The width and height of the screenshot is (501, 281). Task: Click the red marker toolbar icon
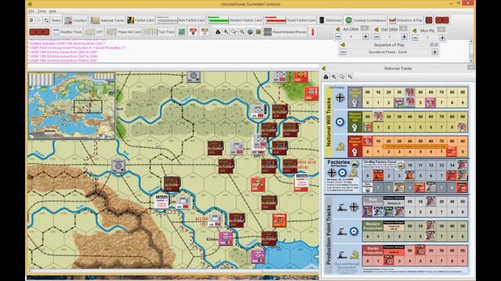click(193, 32)
